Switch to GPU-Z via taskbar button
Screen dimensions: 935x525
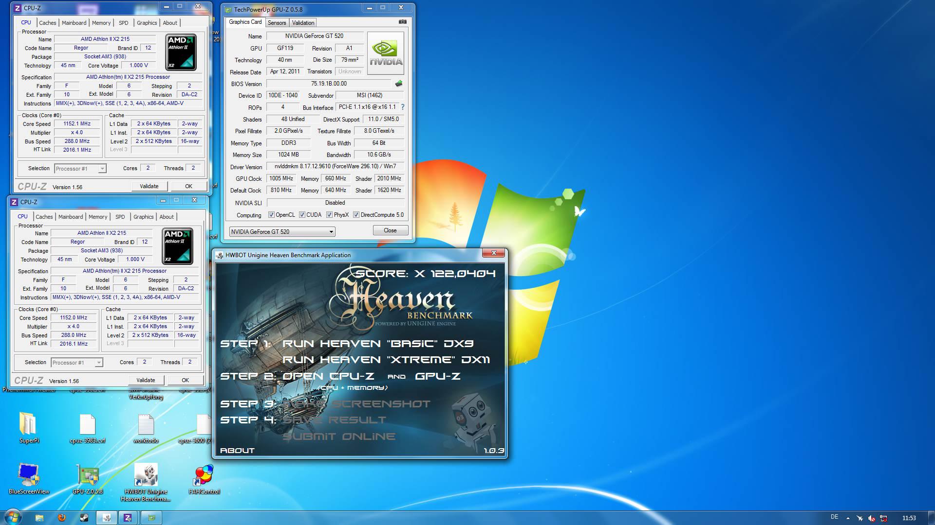(151, 518)
